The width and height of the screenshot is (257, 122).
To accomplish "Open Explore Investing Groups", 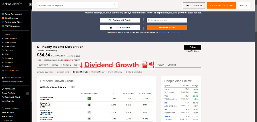I will coord(12,82).
